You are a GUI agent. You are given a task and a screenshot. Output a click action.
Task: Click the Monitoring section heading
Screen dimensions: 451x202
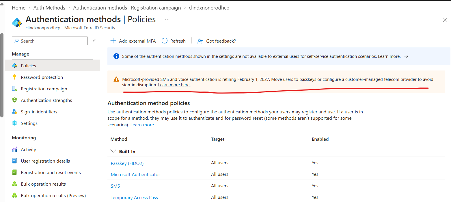tap(24, 138)
